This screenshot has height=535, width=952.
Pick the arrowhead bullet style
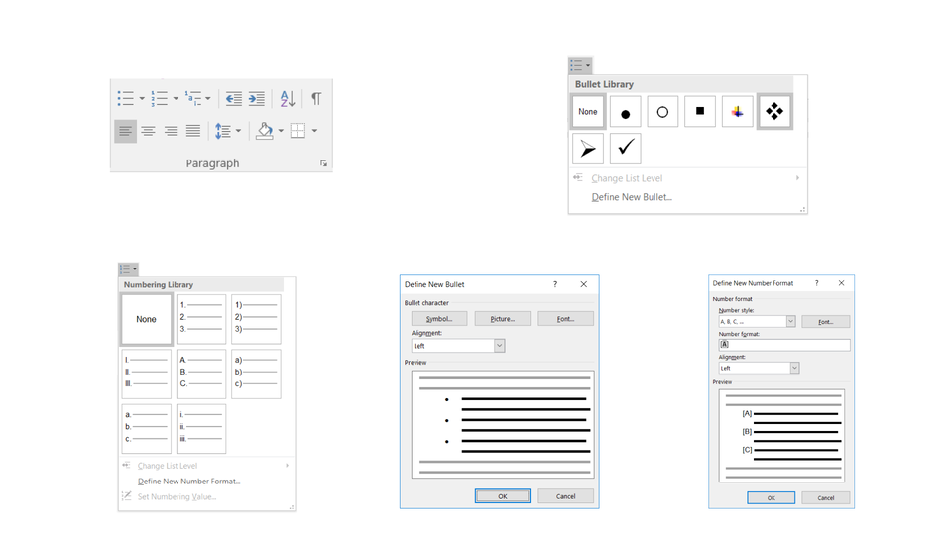(588, 149)
